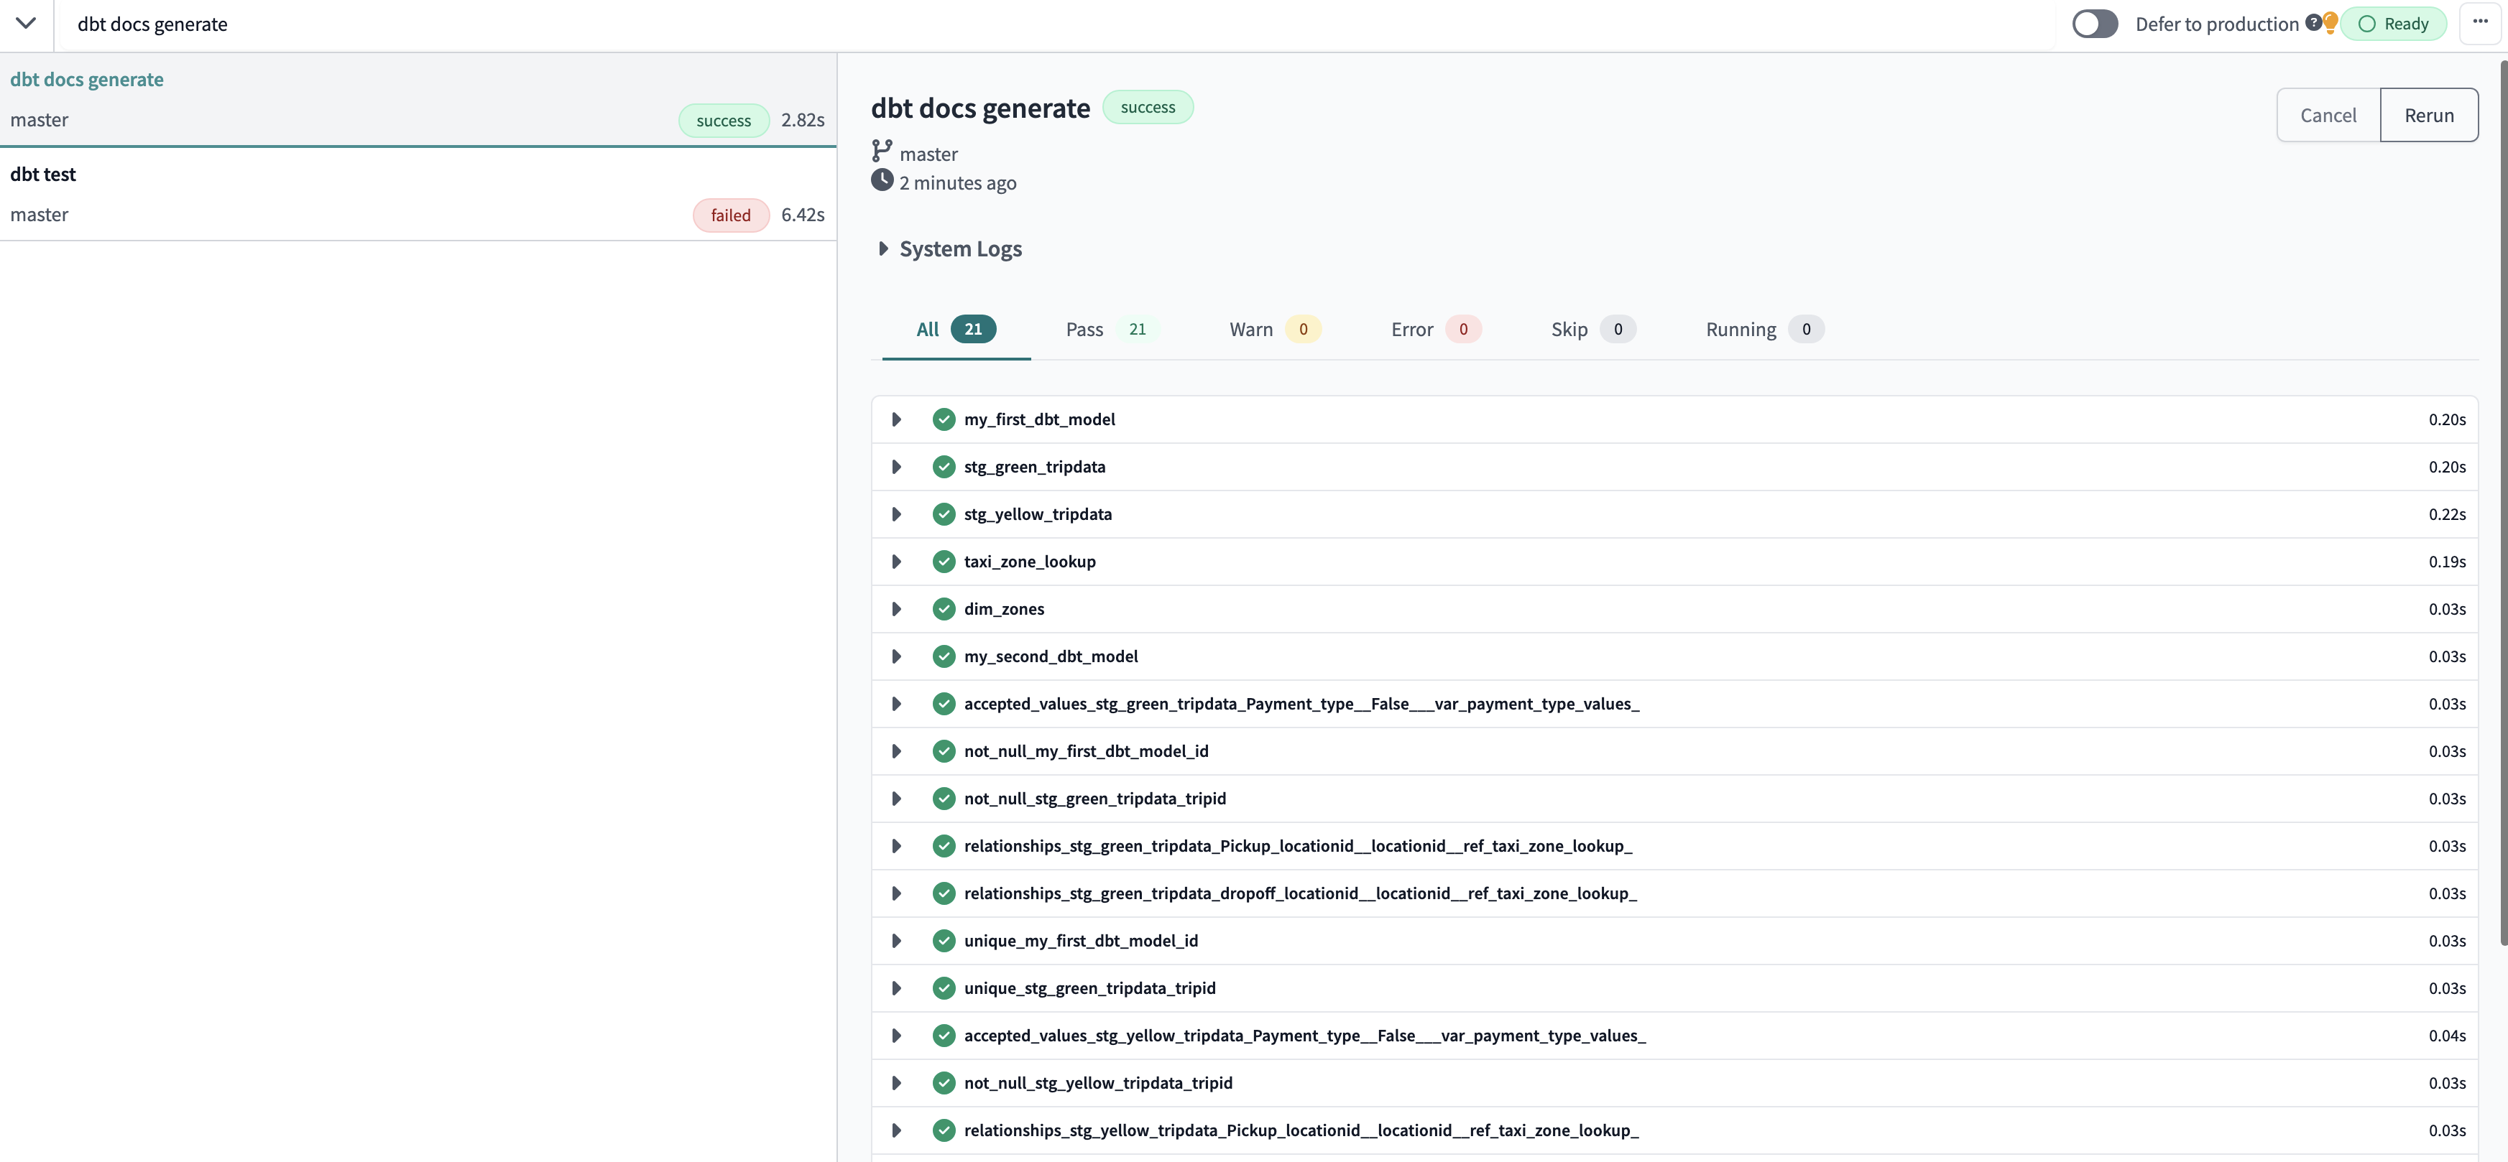Click the success check icon for taxi_zone_lookup
Image resolution: width=2508 pixels, height=1162 pixels.
point(944,562)
